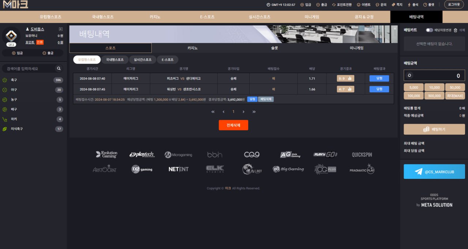Click the logout arrow icon beside username
Screen dimensions: 468x249
(60, 29)
